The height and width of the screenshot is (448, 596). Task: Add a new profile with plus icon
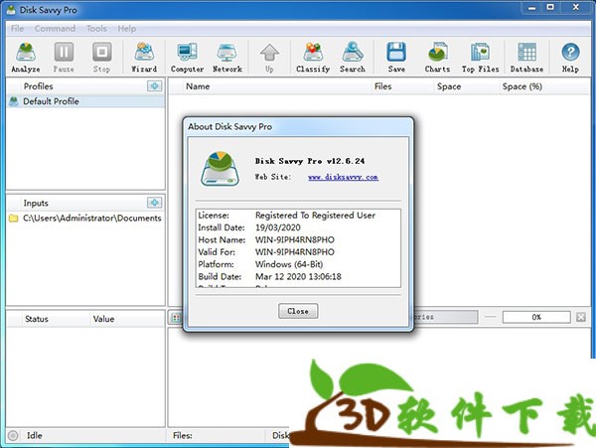click(x=154, y=86)
